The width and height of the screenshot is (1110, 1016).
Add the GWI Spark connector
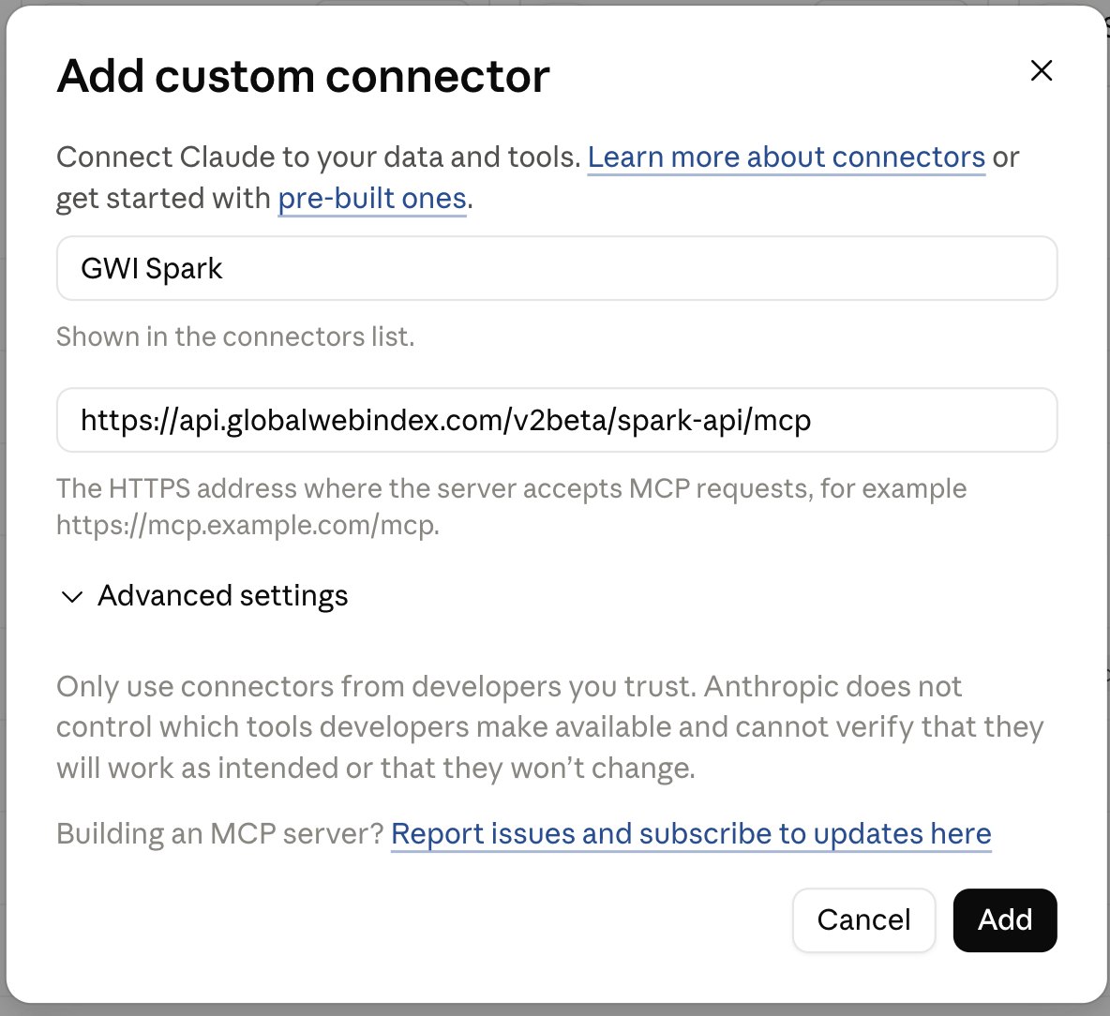point(1004,919)
